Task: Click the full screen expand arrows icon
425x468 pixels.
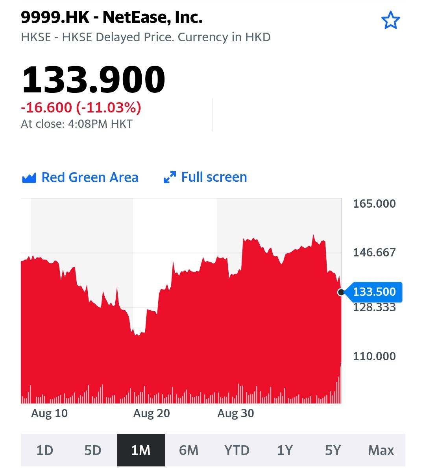Action: (x=170, y=177)
